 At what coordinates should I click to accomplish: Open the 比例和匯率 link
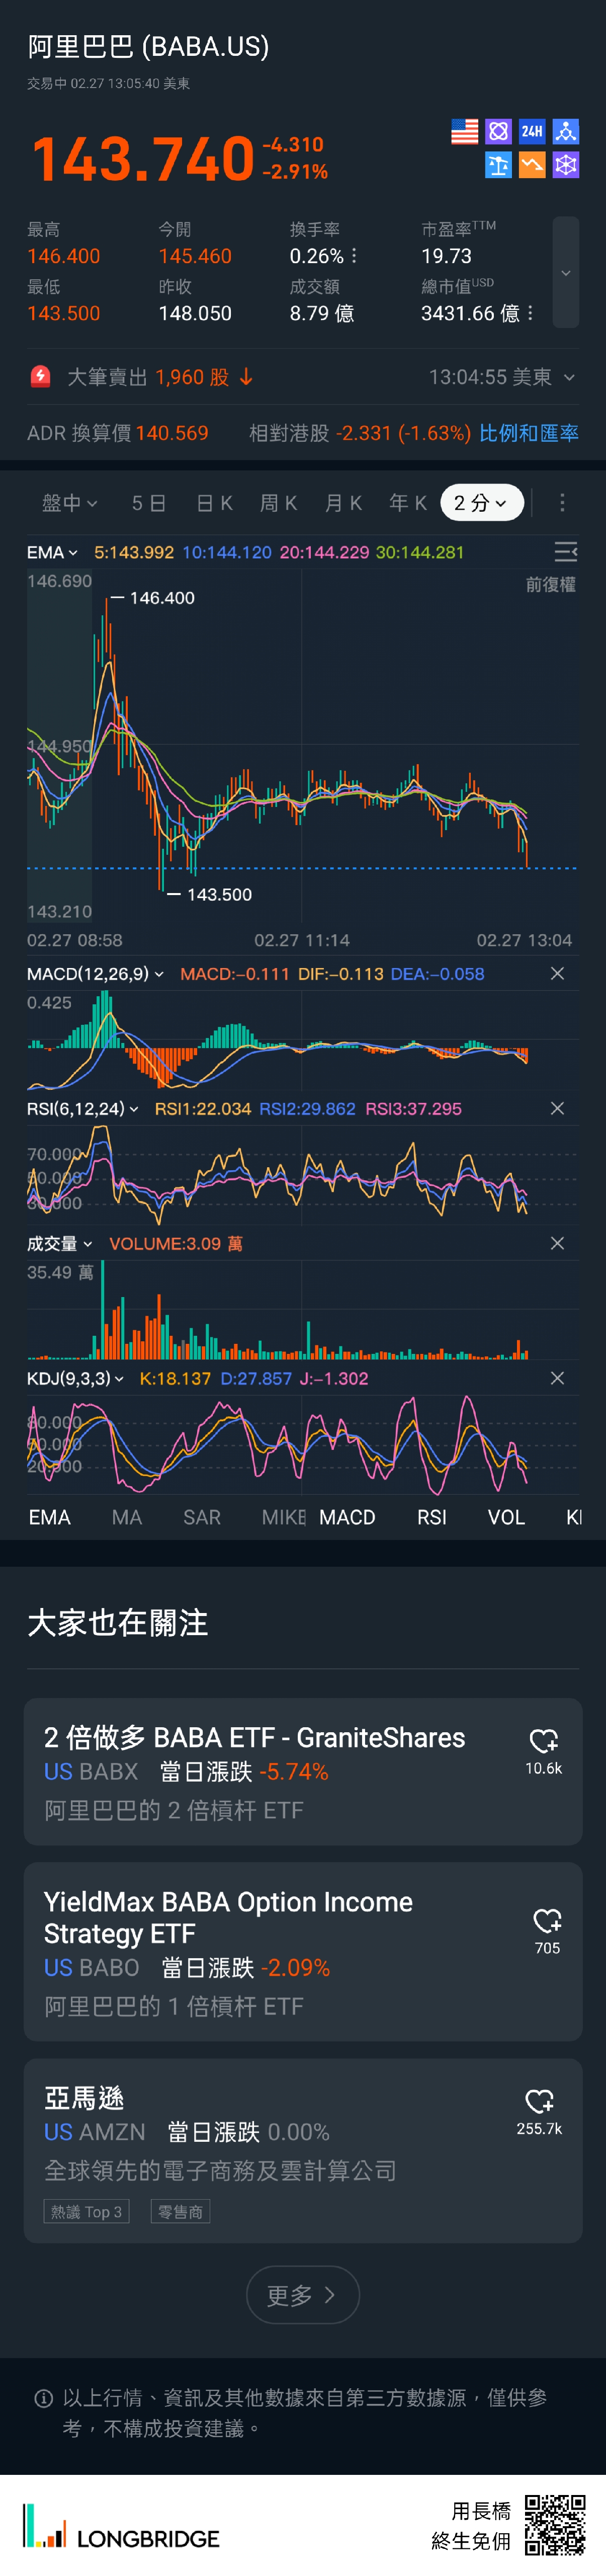tap(528, 433)
